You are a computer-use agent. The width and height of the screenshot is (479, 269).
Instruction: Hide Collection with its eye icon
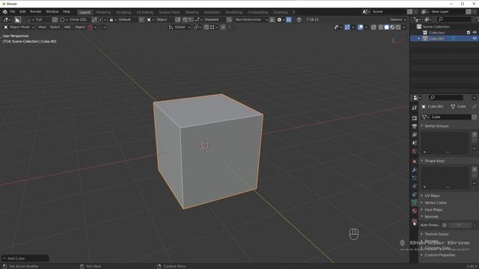pyautogui.click(x=475, y=32)
